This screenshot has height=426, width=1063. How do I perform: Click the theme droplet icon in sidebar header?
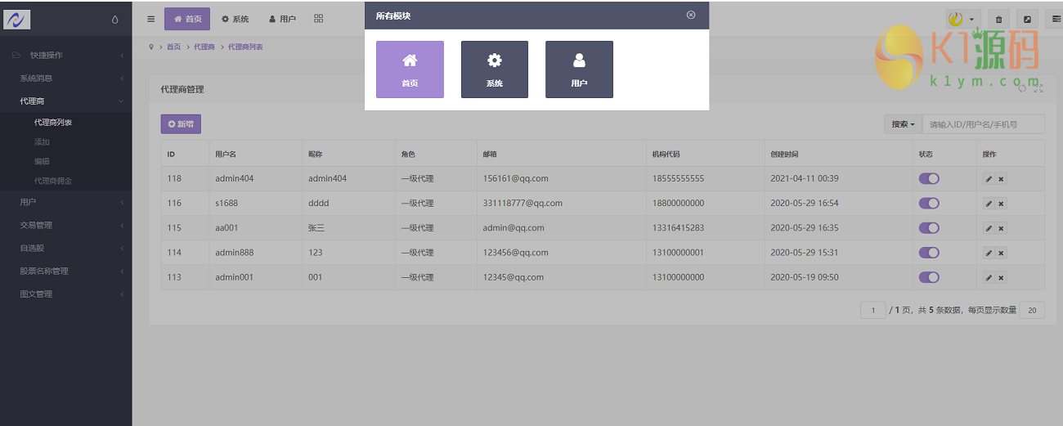click(114, 19)
